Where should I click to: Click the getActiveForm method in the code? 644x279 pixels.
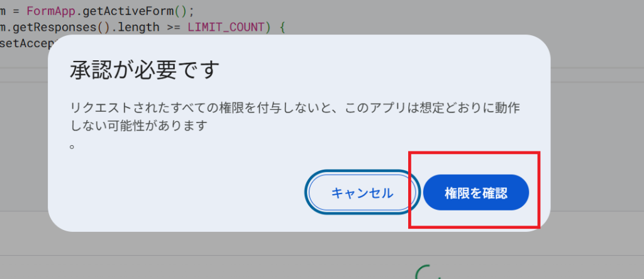(x=128, y=11)
